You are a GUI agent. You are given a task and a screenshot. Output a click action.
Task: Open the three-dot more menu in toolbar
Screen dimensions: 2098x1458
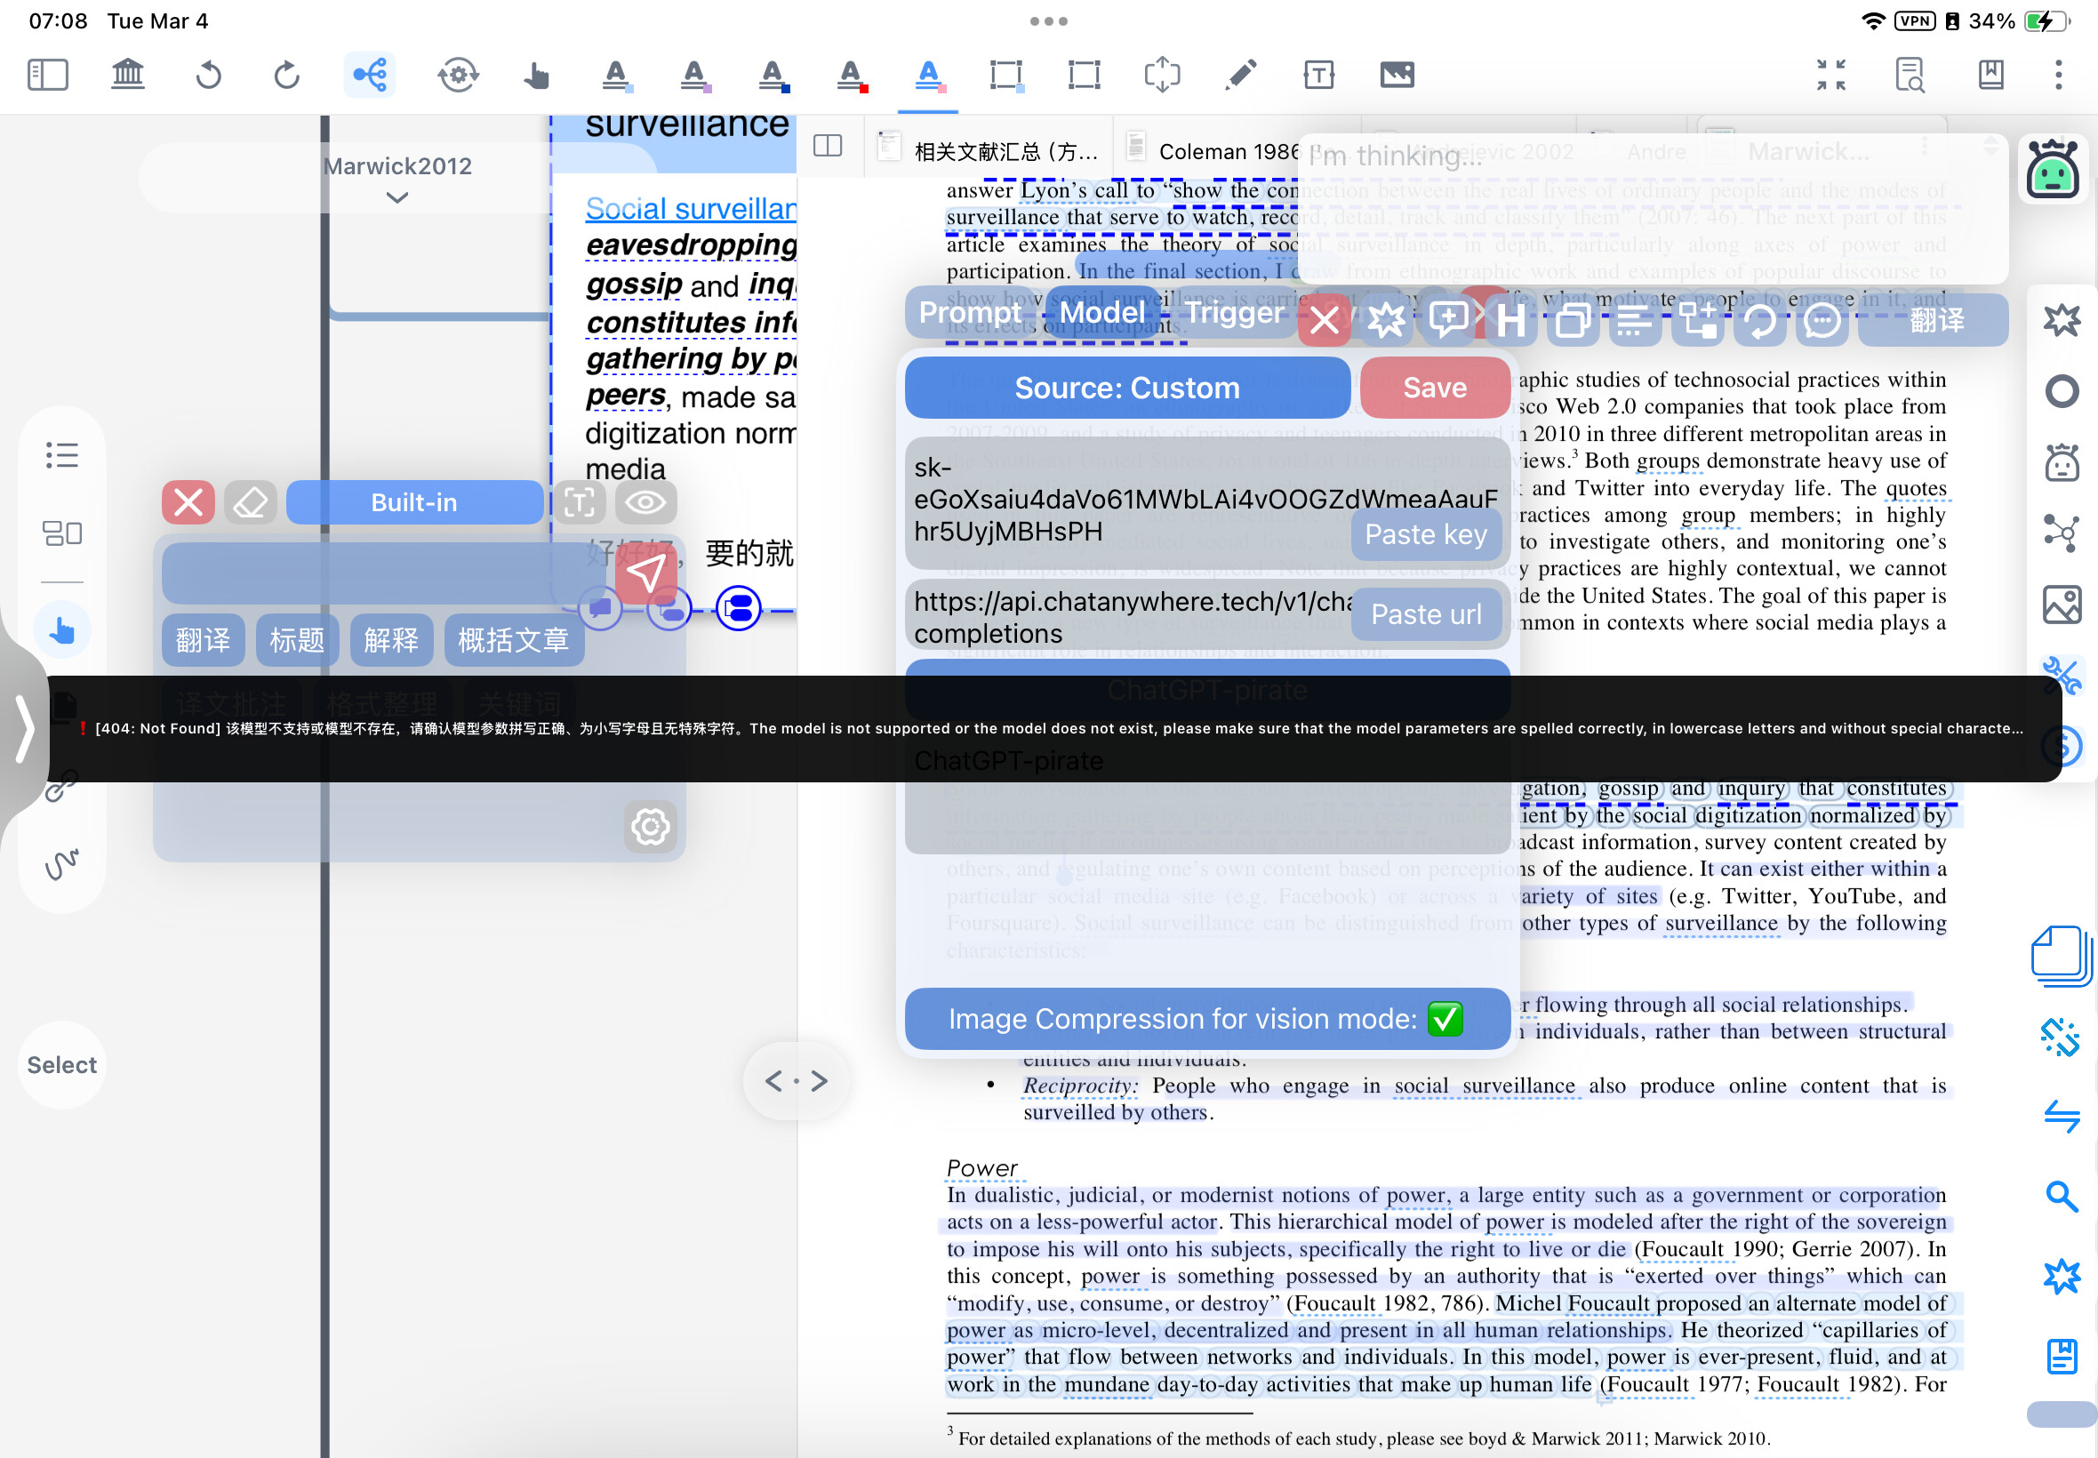(2059, 74)
